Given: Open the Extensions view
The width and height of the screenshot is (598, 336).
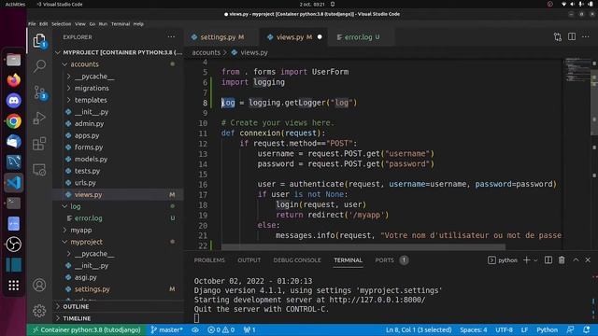Looking at the screenshot, I should pyautogui.click(x=39, y=144).
